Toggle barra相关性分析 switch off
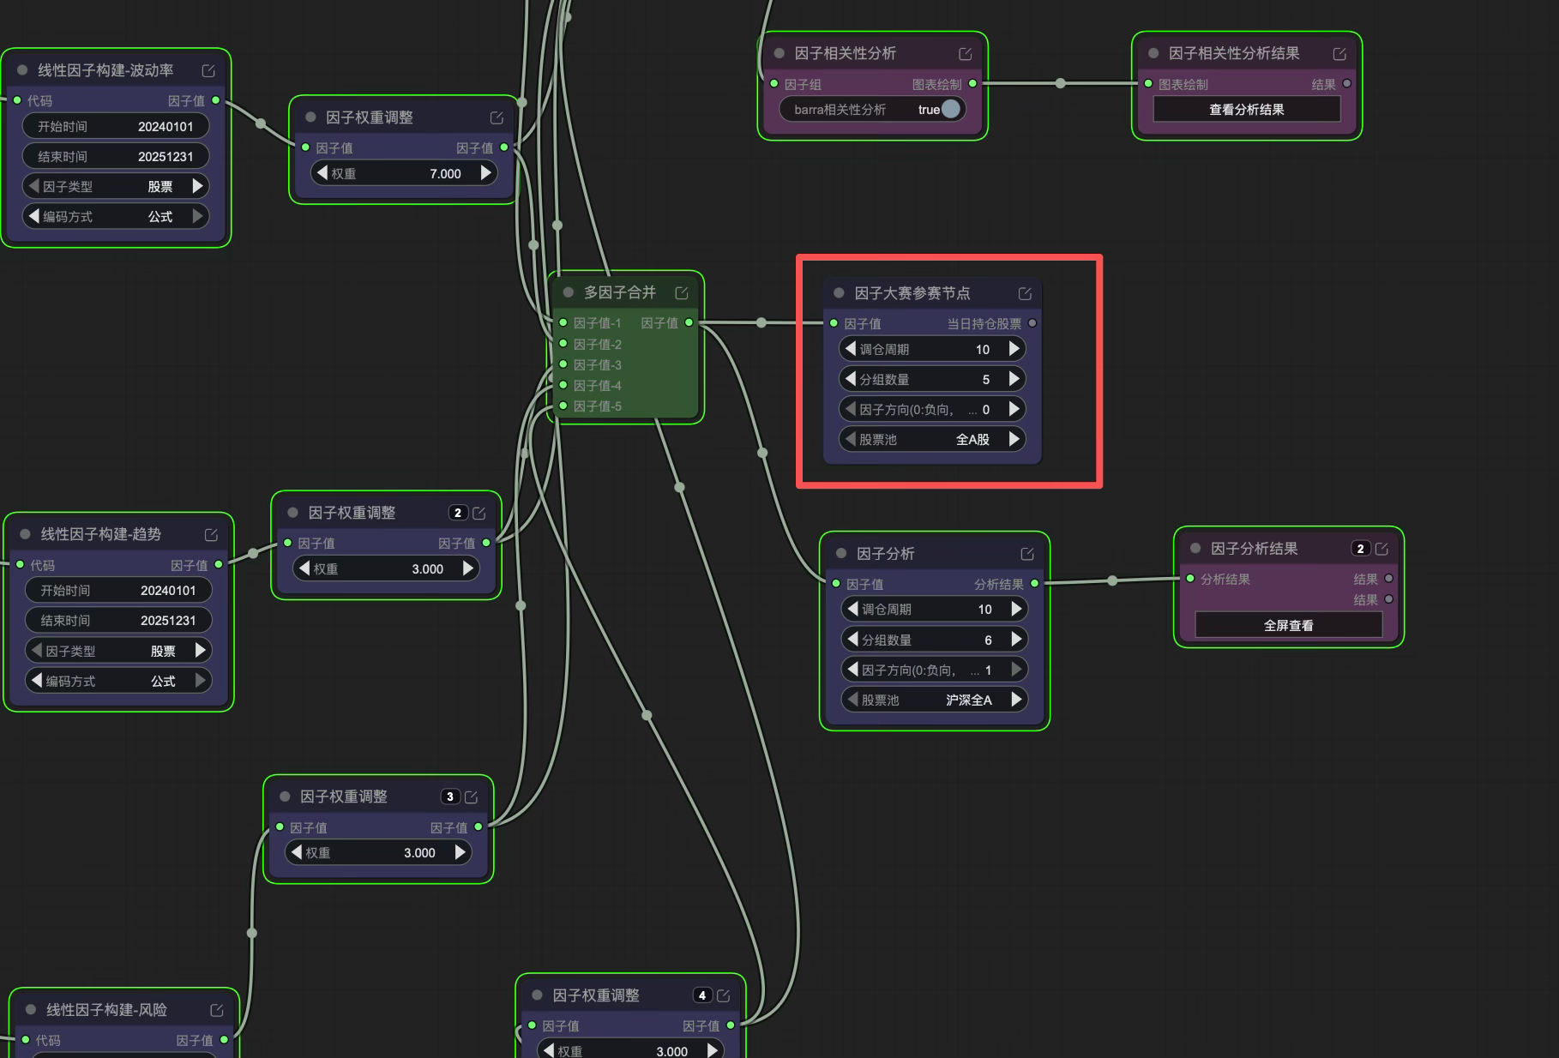This screenshot has height=1058, width=1559. 950,109
